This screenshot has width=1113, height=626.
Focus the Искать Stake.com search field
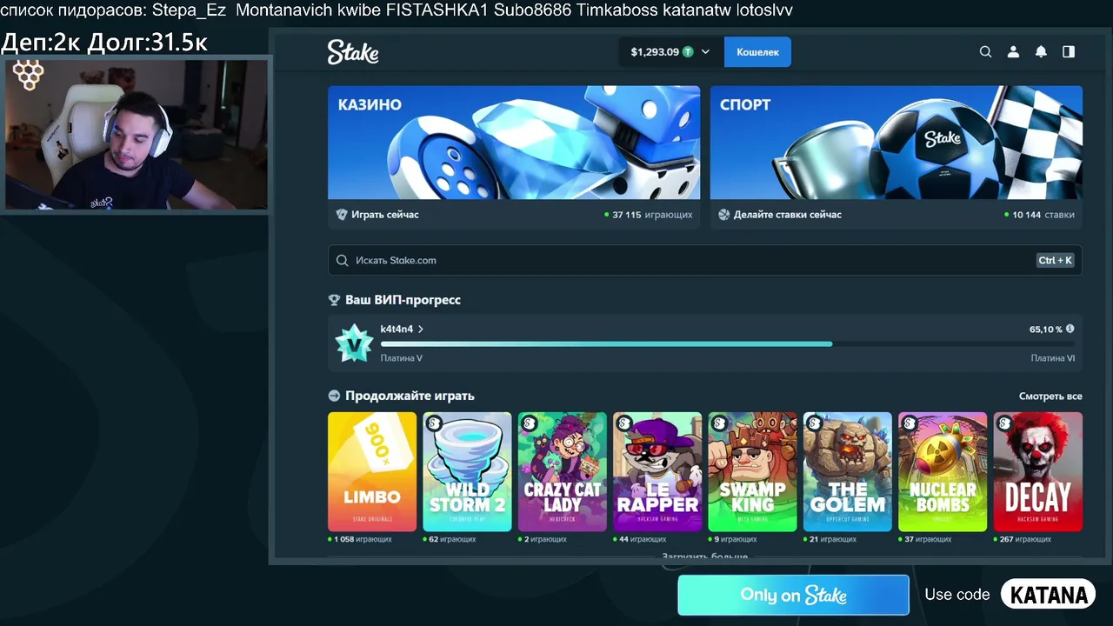pyautogui.click(x=705, y=260)
